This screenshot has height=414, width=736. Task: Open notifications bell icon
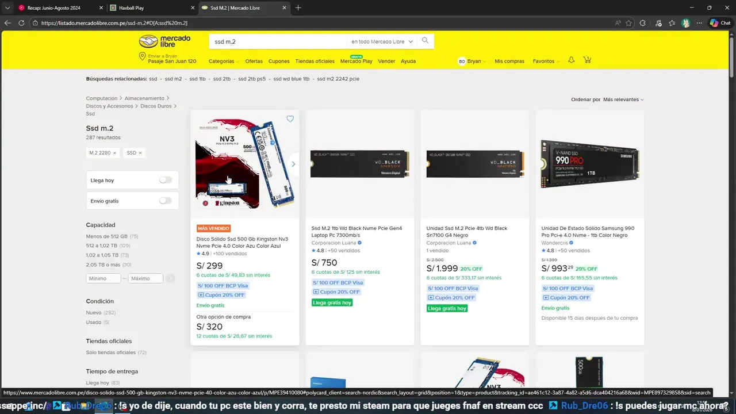click(571, 60)
